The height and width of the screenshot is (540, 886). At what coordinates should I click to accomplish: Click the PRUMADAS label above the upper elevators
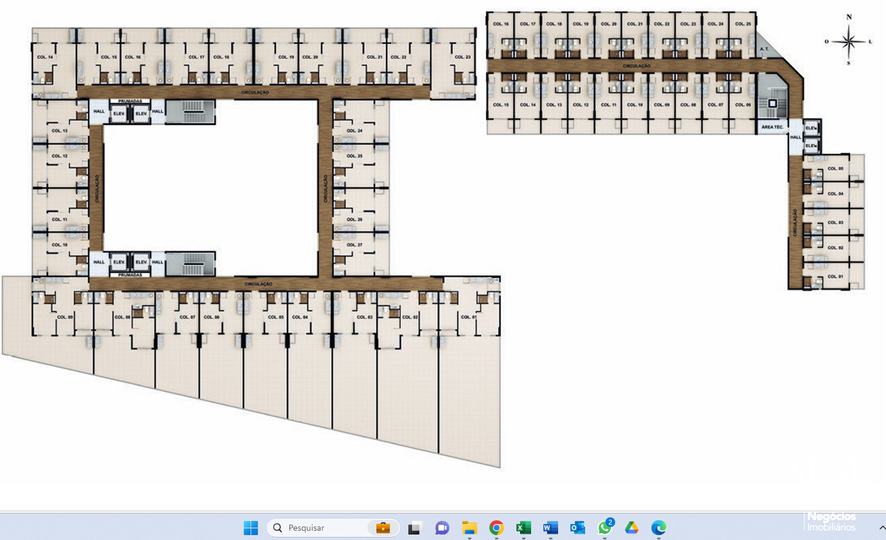coord(130,101)
